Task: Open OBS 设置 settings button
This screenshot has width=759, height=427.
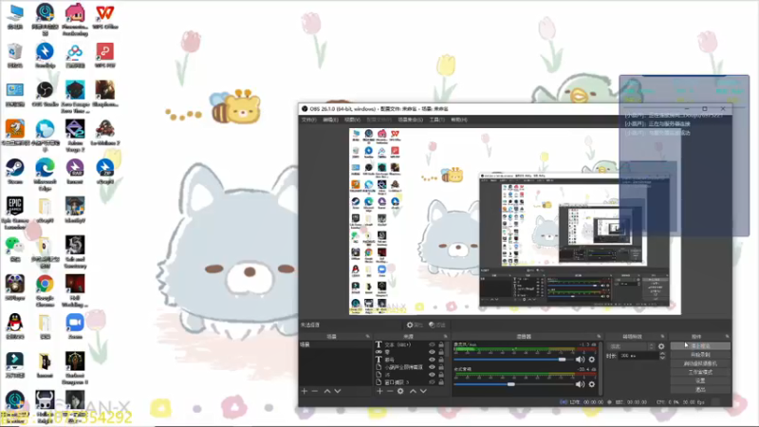Action: tap(700, 381)
